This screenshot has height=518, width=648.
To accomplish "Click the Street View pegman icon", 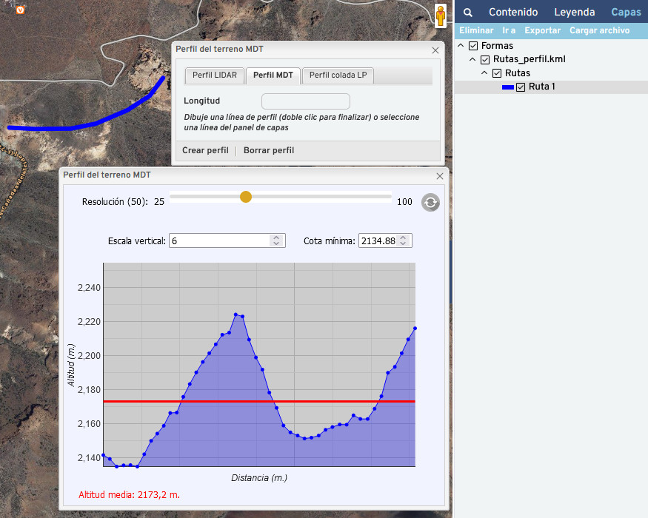I will tap(441, 16).
